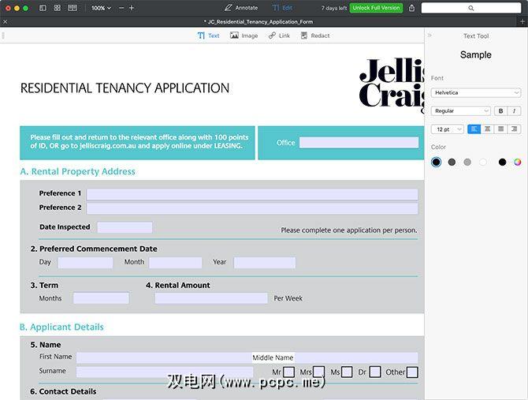
Task: Click the Unlock Full Version button
Action: 376,8
